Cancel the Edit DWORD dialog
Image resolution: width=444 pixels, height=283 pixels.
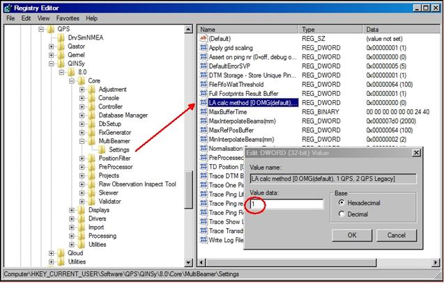[x=397, y=235]
